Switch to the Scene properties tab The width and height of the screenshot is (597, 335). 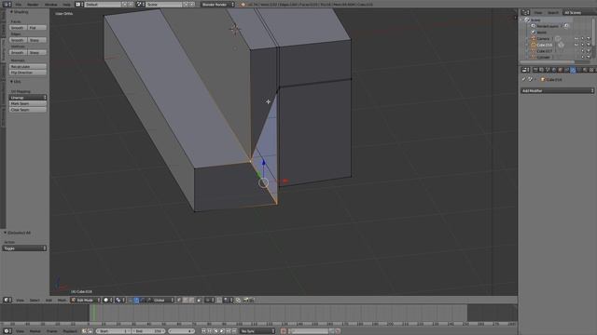(x=548, y=70)
